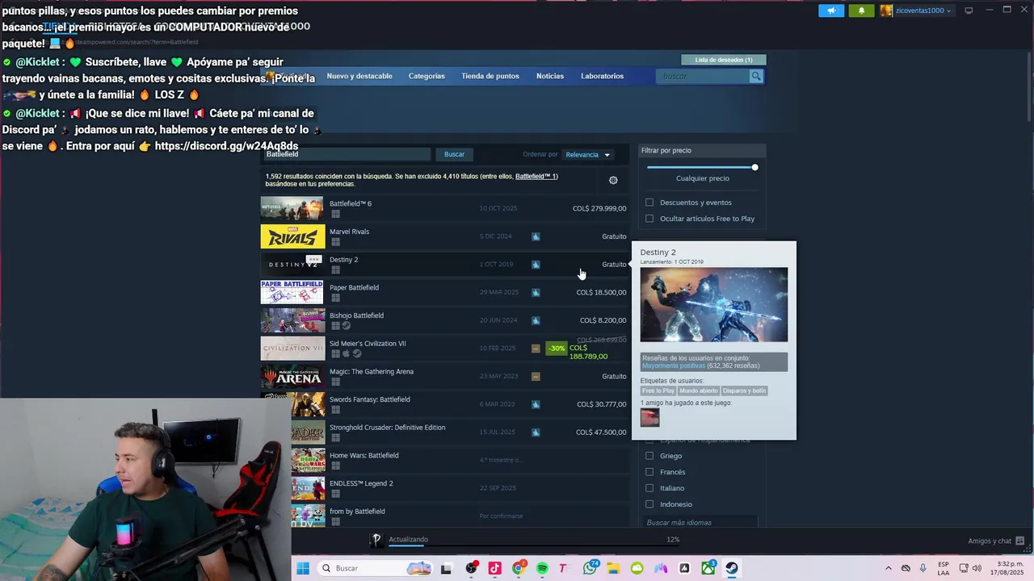Show hidden system tray icons chevron
The image size is (1034, 581).
click(889, 568)
